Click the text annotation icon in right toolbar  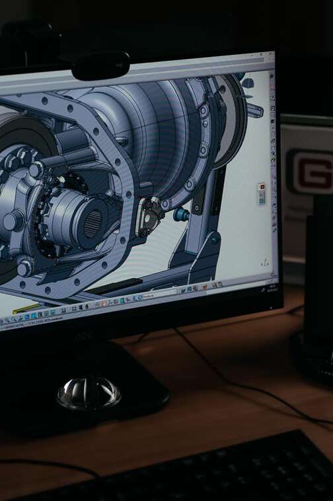point(272,98)
